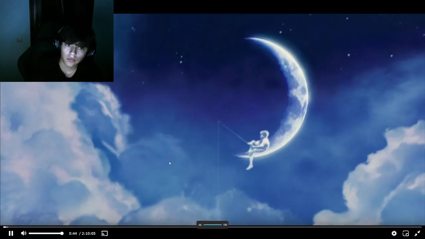This screenshot has width=425, height=239.
Task: Cast video to another device
Action: (x=105, y=233)
